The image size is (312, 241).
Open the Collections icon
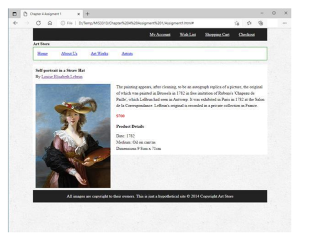[260, 23]
